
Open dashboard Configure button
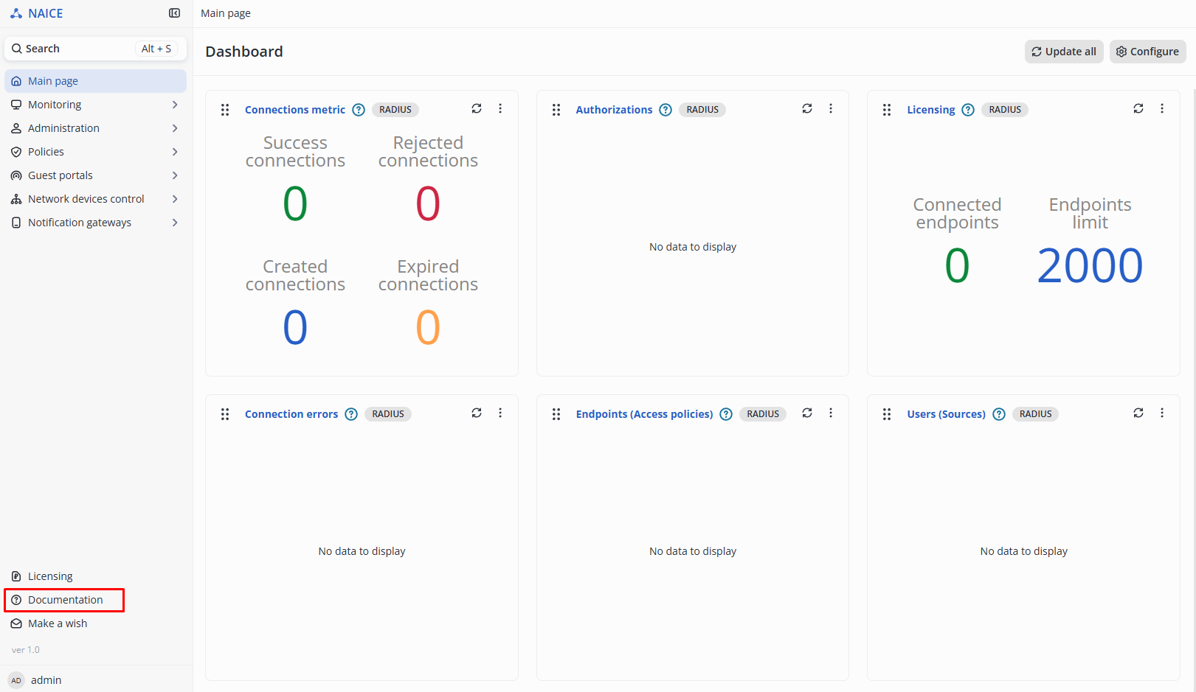click(x=1147, y=52)
